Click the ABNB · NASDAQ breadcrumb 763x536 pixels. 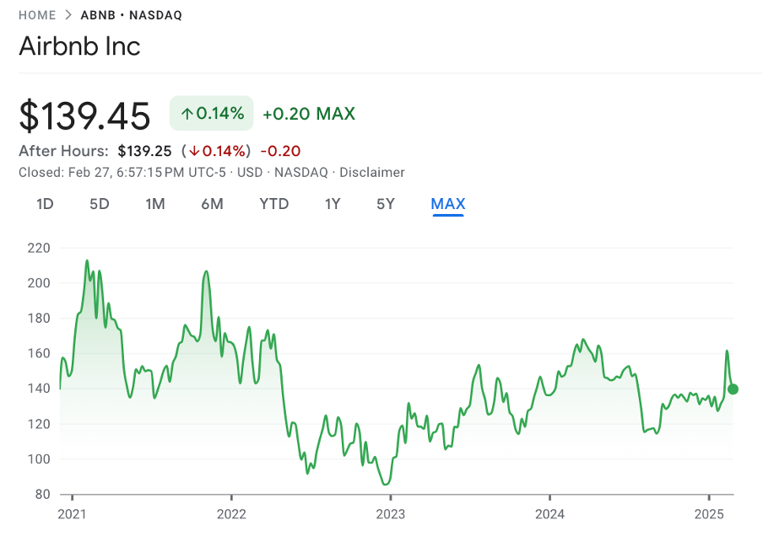pos(132,15)
